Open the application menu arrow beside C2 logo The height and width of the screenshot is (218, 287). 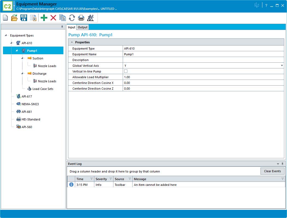pos(14,6)
